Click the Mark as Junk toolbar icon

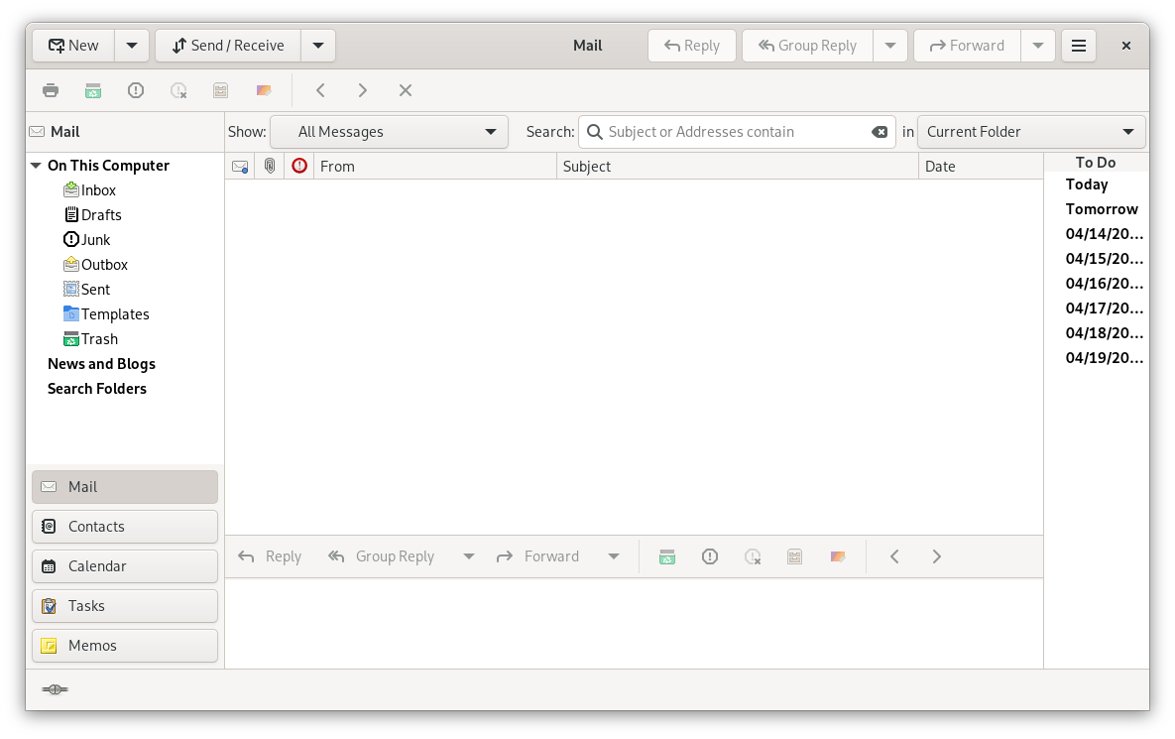point(136,90)
